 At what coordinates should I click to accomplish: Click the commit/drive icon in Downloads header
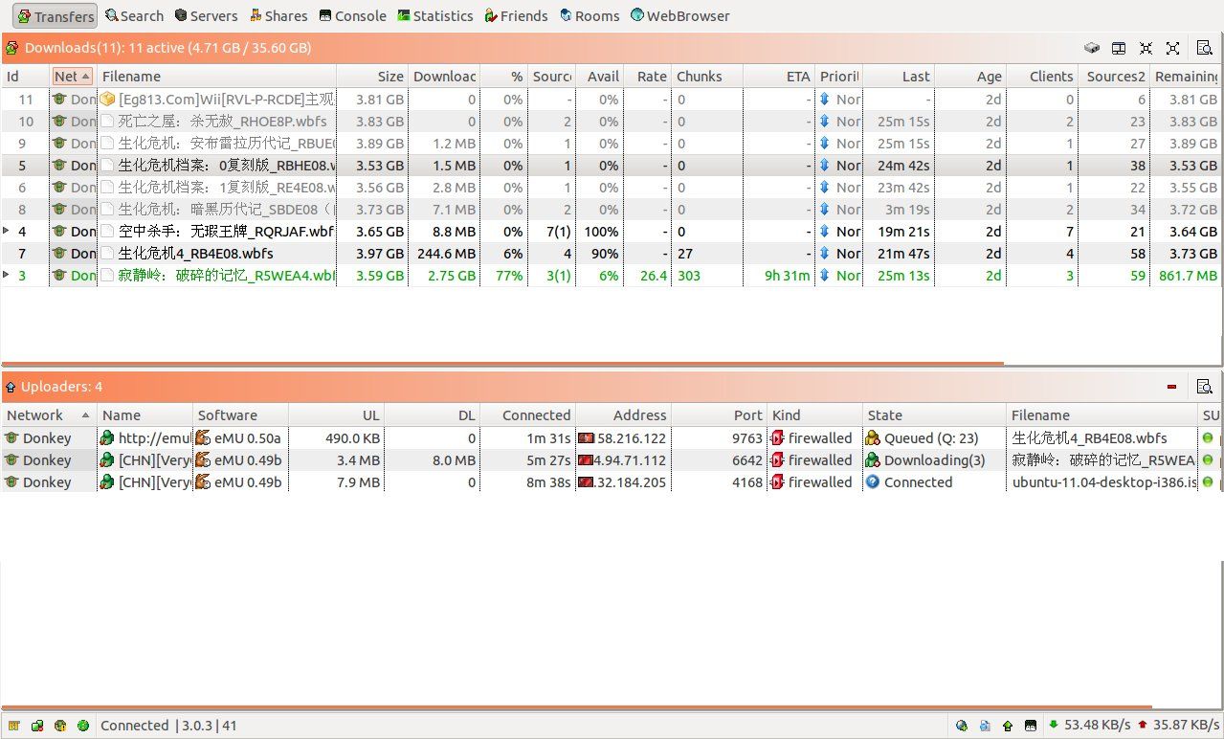pyautogui.click(x=1091, y=48)
